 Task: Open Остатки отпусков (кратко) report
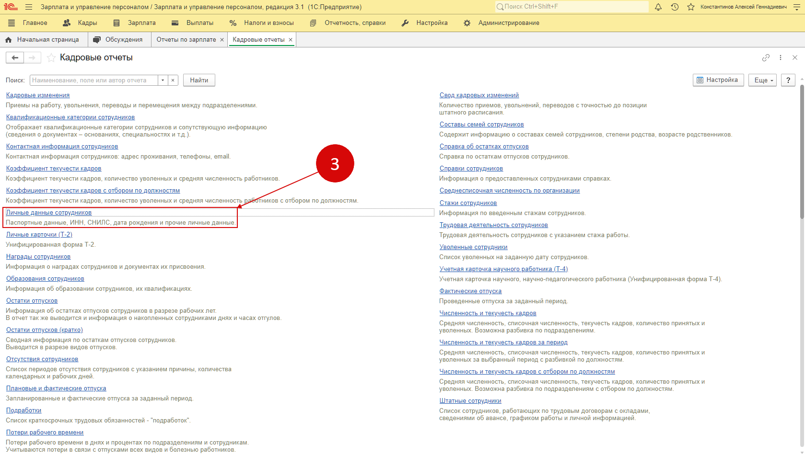pyautogui.click(x=45, y=330)
